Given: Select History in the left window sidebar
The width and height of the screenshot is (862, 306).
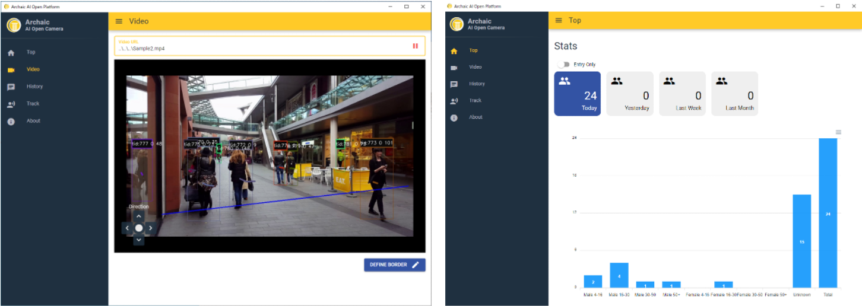Looking at the screenshot, I should click(x=34, y=87).
